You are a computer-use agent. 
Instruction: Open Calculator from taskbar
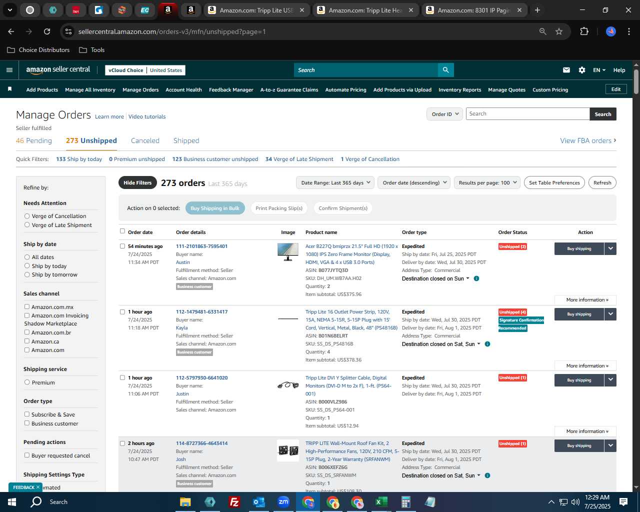click(405, 502)
